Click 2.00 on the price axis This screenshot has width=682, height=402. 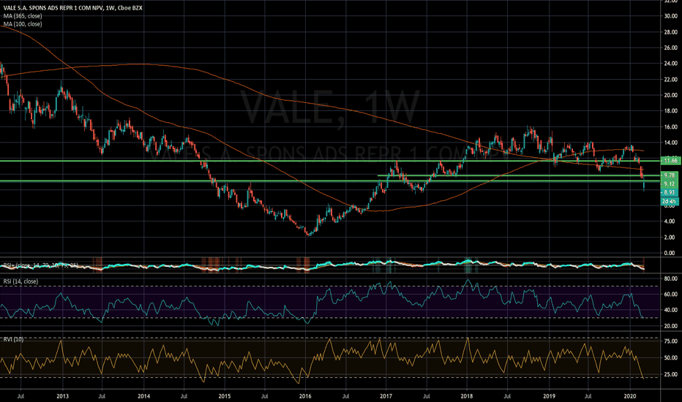pos(670,238)
